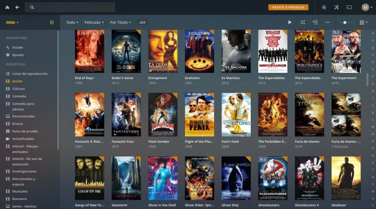Open the activity pulse icon
The height and width of the screenshot is (209, 376).
coord(324,7)
